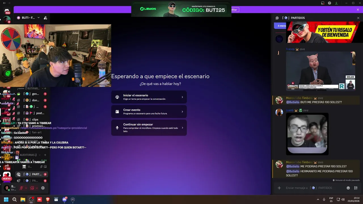Click the chat bubble icon in PARTIDOS header
363x204 pixels.
point(277,18)
